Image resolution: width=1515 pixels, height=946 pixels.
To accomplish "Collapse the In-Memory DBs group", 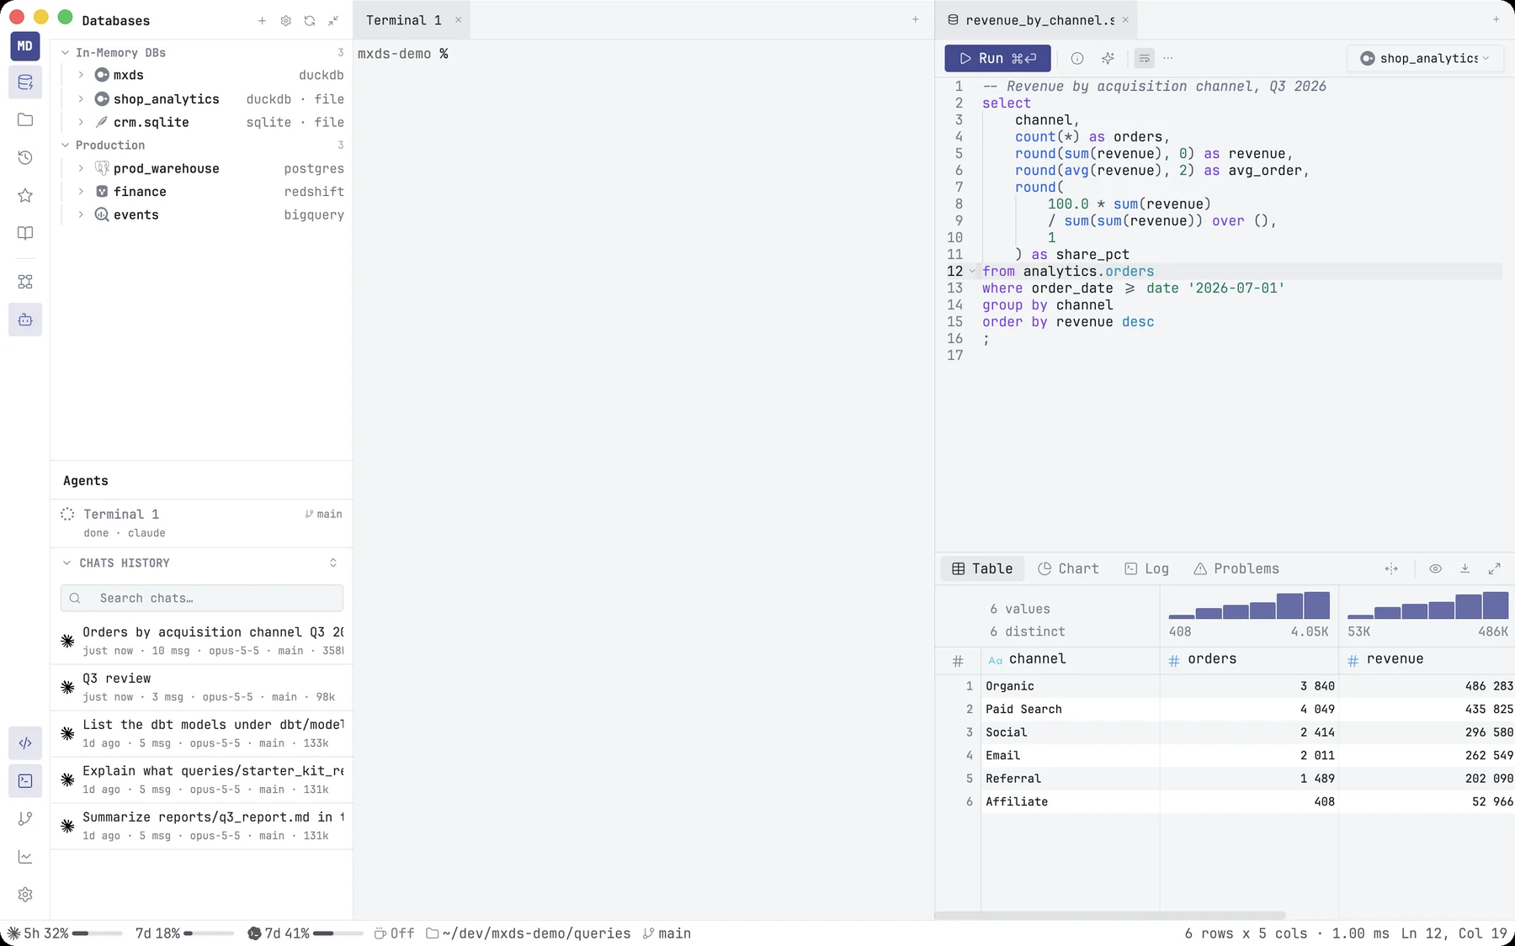I will [x=66, y=52].
